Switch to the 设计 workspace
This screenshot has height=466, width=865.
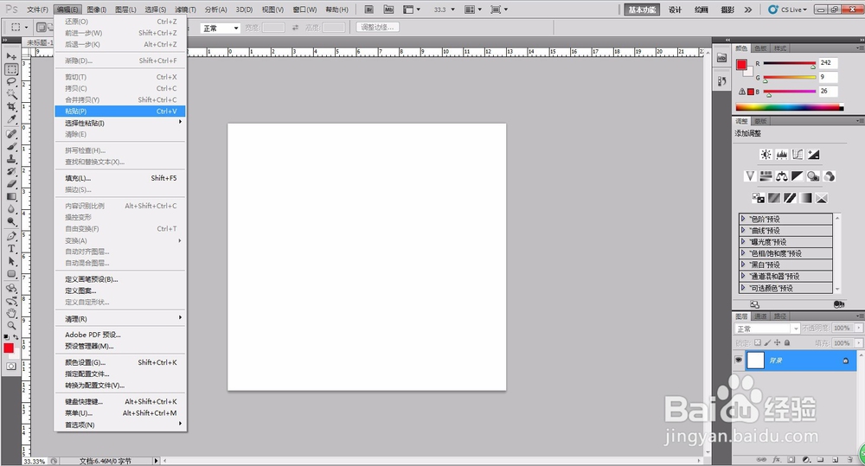[676, 10]
